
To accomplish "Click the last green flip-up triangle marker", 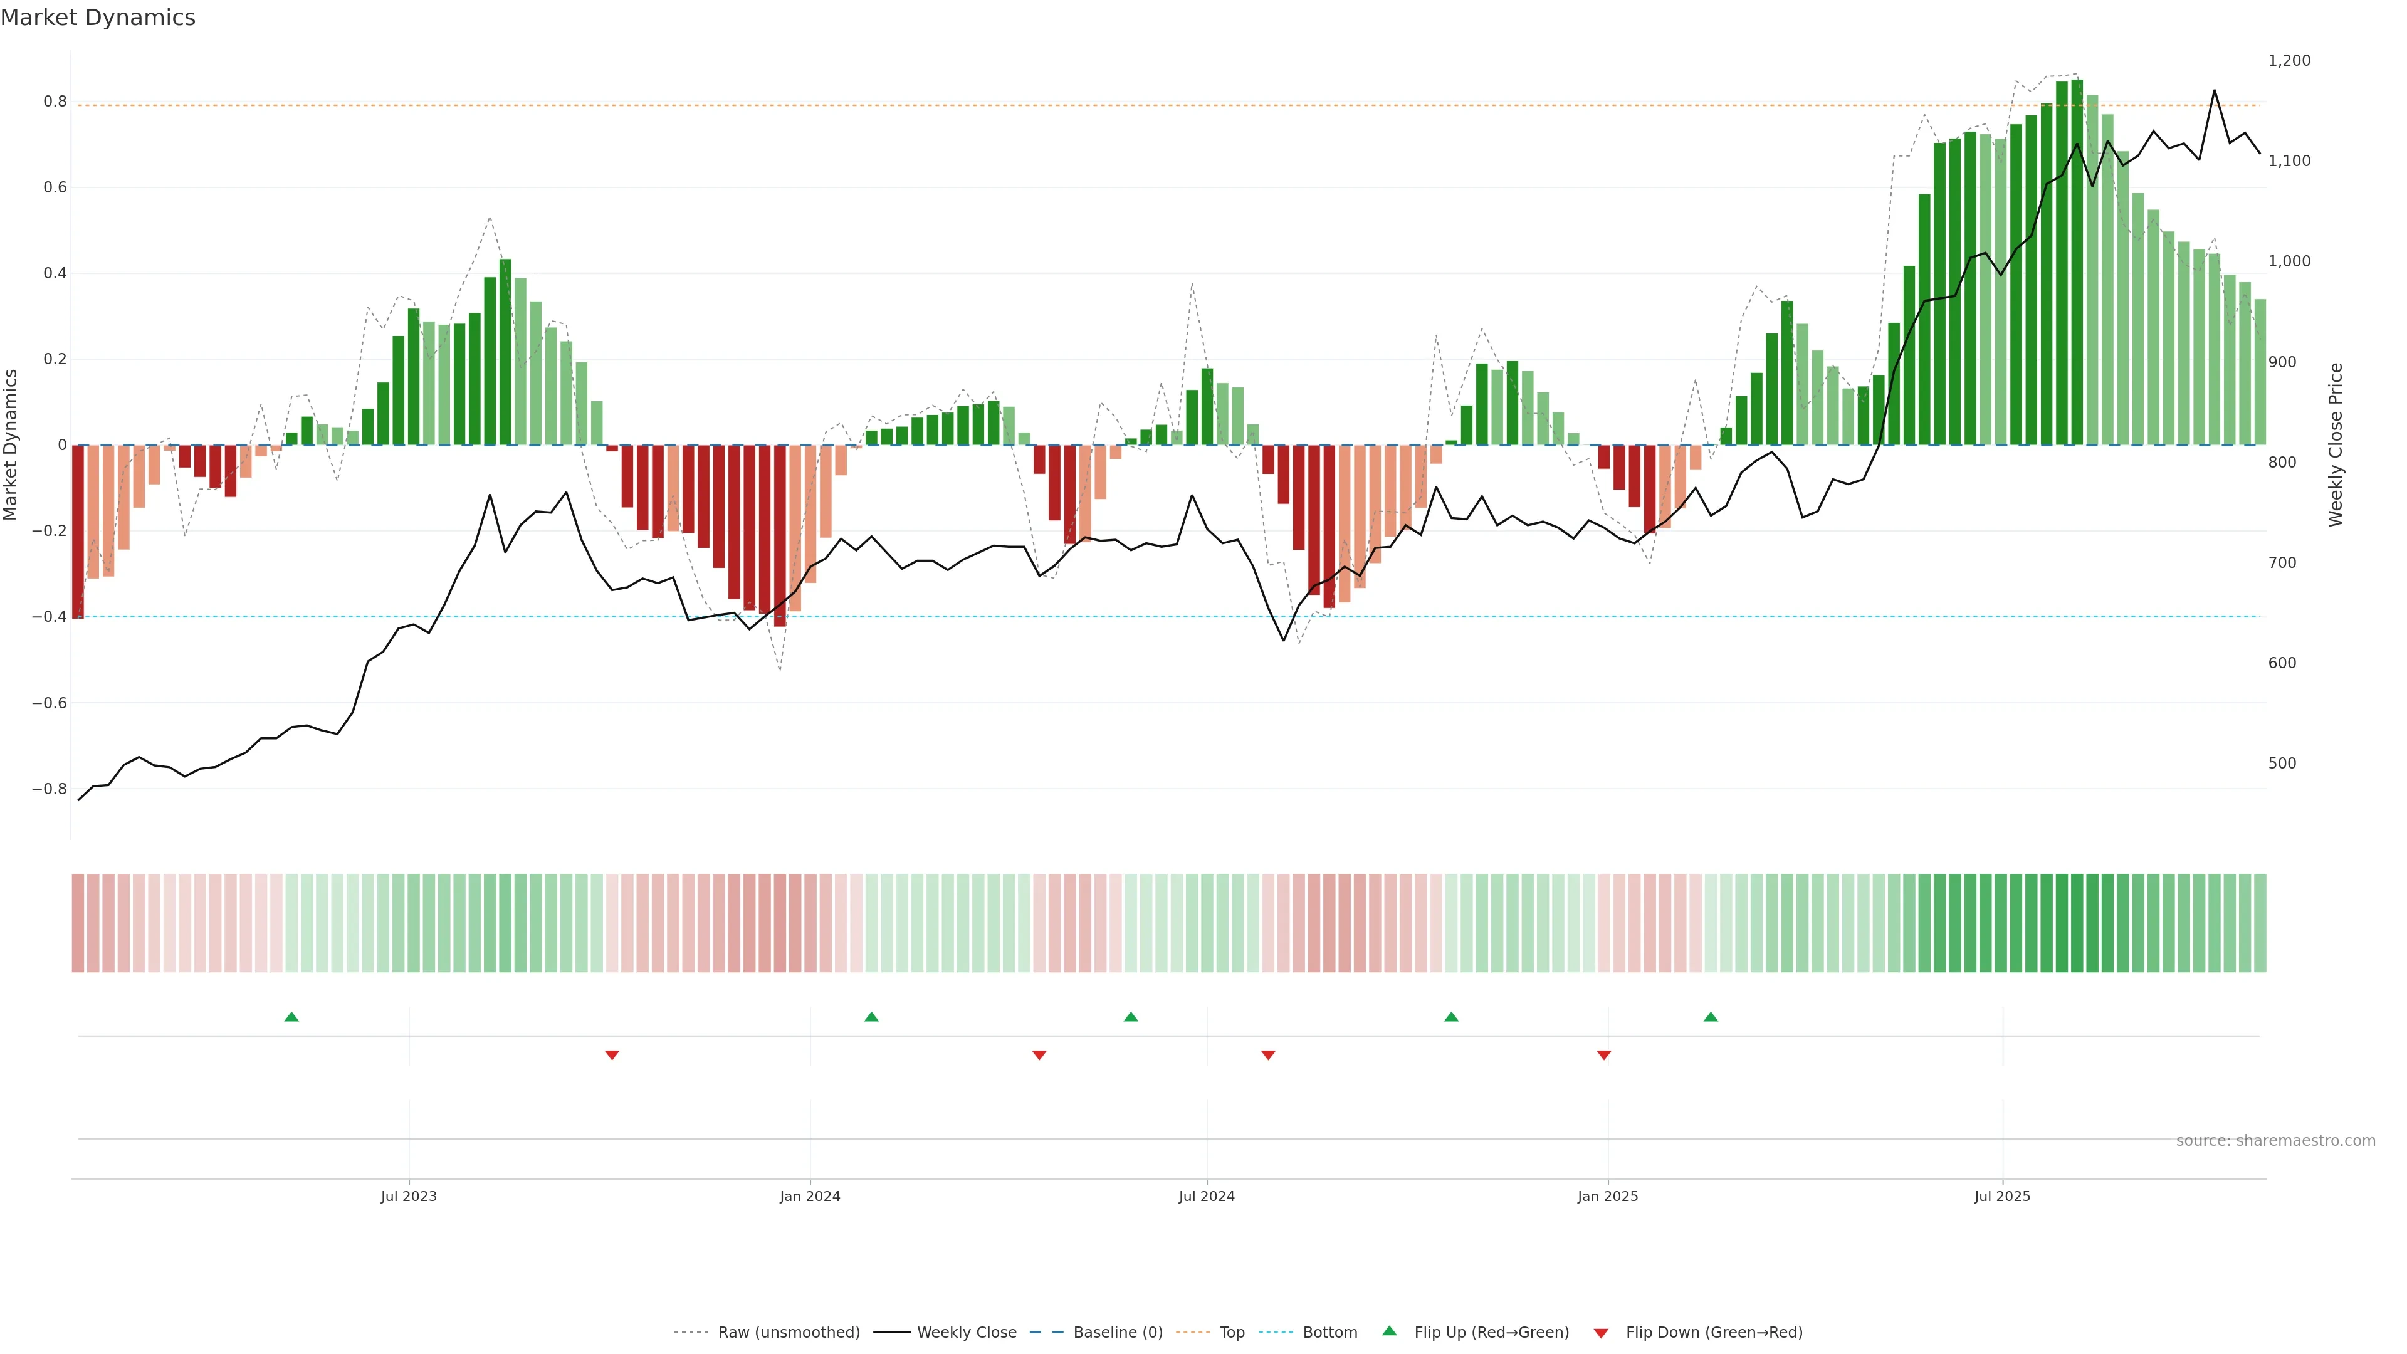I will pos(1710,1017).
